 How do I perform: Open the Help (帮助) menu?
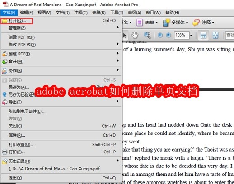(x=172, y=13)
